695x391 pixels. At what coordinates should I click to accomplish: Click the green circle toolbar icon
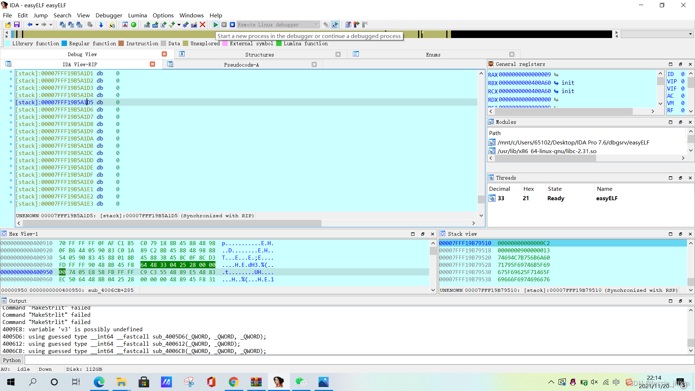coord(134,25)
